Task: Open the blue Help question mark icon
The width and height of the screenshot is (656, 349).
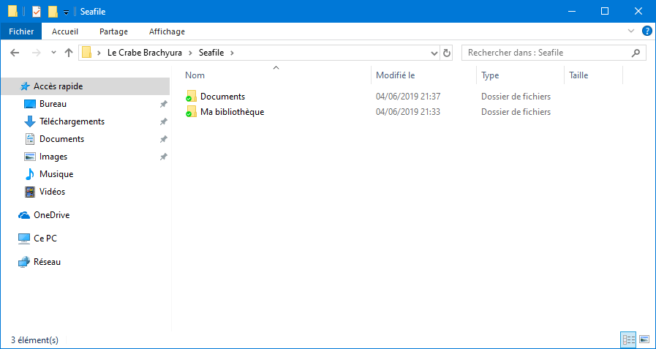Action: pyautogui.click(x=646, y=31)
